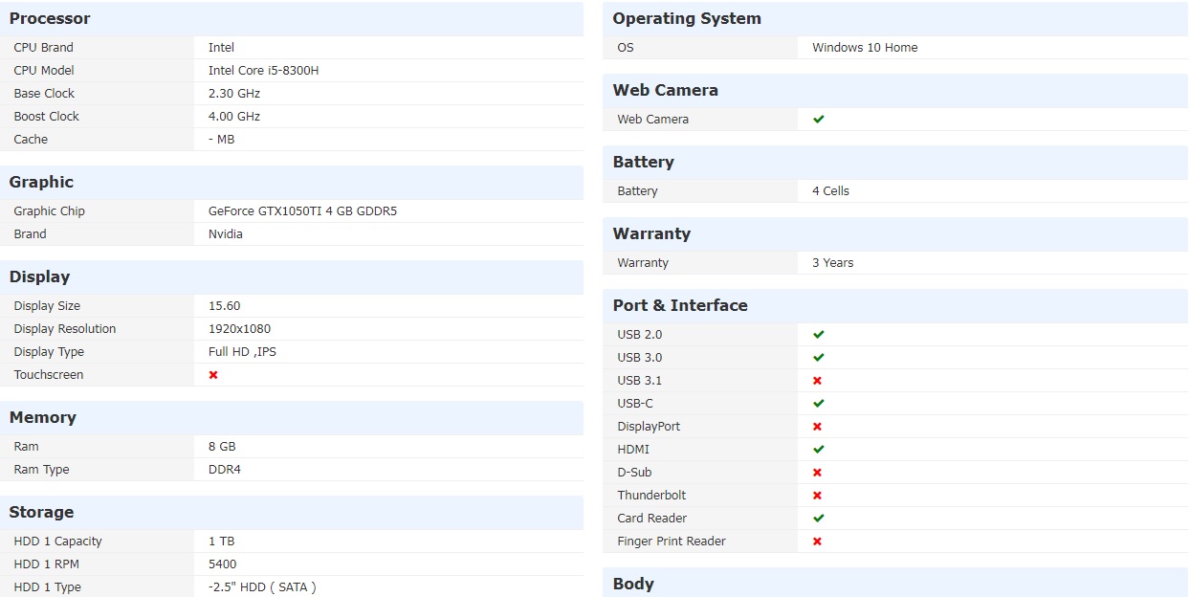
Task: Click the USB-C green checkmark icon
Action: pyautogui.click(x=819, y=404)
